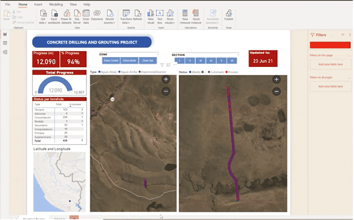Viewport: 354px width, 220px height.
Task: Select the Zona Norte slicer button
Action: point(129,60)
